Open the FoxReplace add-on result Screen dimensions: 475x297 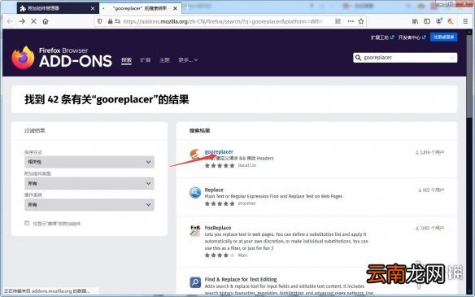coord(218,228)
